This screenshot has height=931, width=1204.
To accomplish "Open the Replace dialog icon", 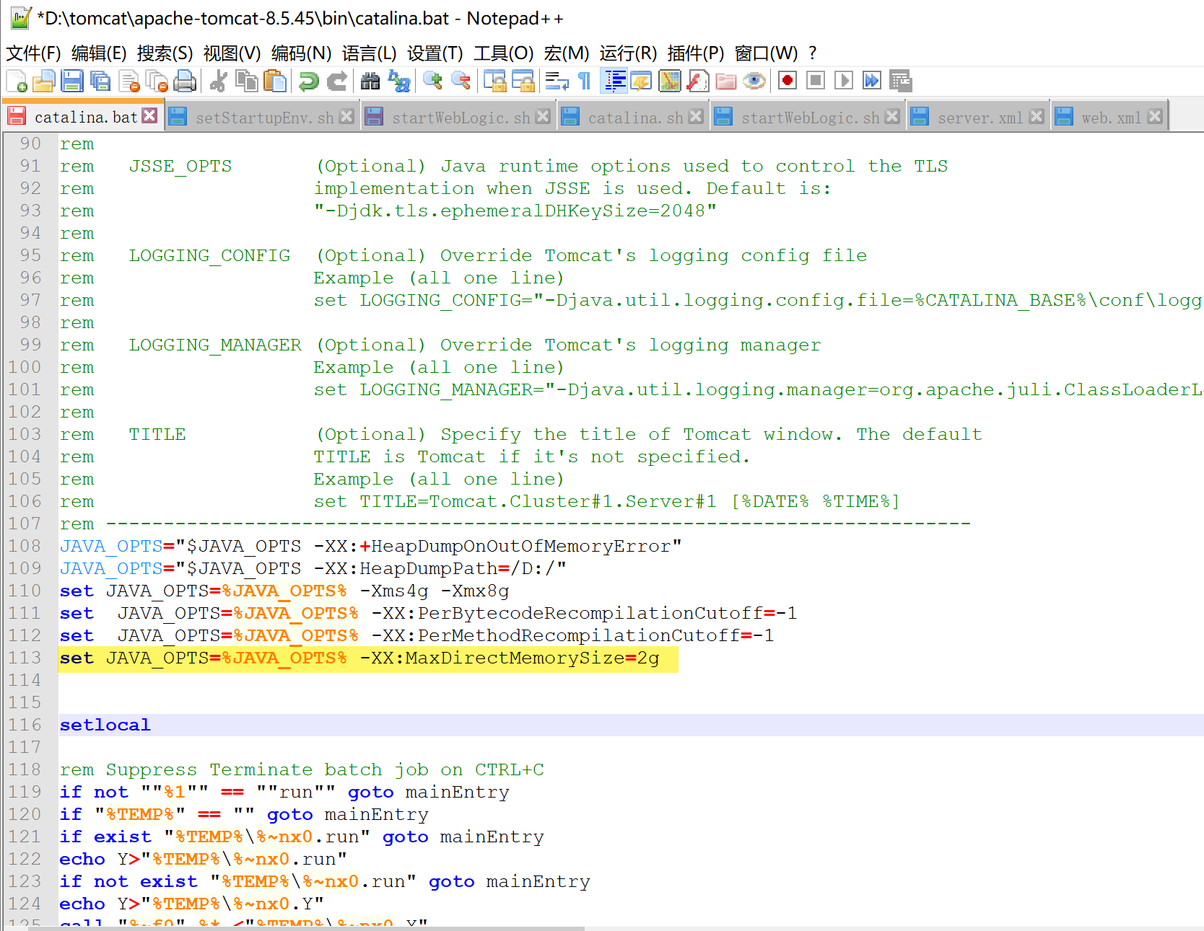I will 398,81.
